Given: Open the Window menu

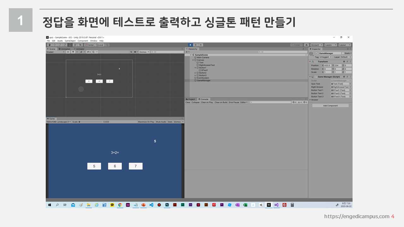Looking at the screenshot, I should pyautogui.click(x=93, y=41).
